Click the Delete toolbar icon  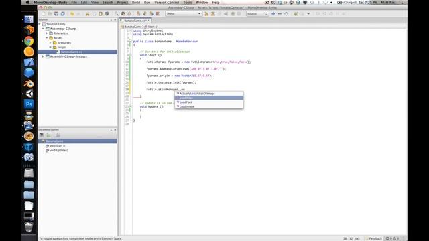[107, 13]
